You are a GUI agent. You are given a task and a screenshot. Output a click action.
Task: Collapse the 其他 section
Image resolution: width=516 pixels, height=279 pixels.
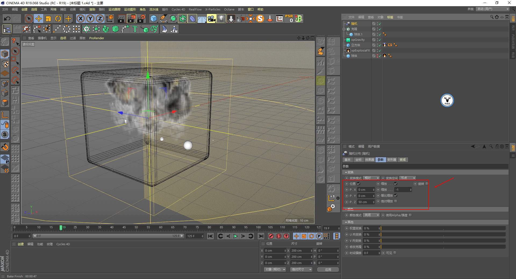(346, 222)
